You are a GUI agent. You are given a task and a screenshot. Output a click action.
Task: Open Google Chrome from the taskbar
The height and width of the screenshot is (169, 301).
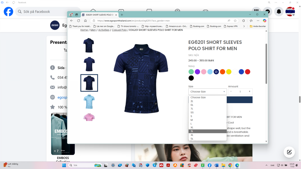[230, 165]
